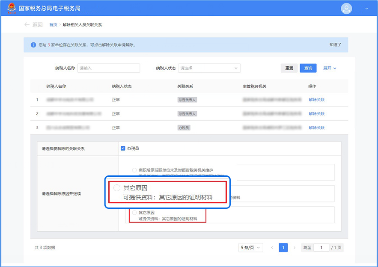This screenshot has width=378, height=267.
Task: Expand the account dropdown arrow in header
Action: [366, 9]
